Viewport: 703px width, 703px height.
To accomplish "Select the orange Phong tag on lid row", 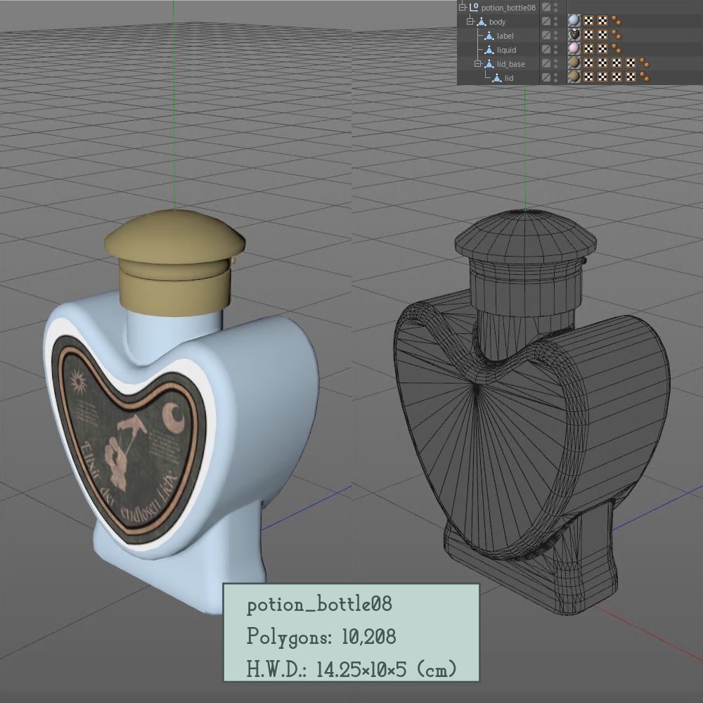I will (x=645, y=77).
